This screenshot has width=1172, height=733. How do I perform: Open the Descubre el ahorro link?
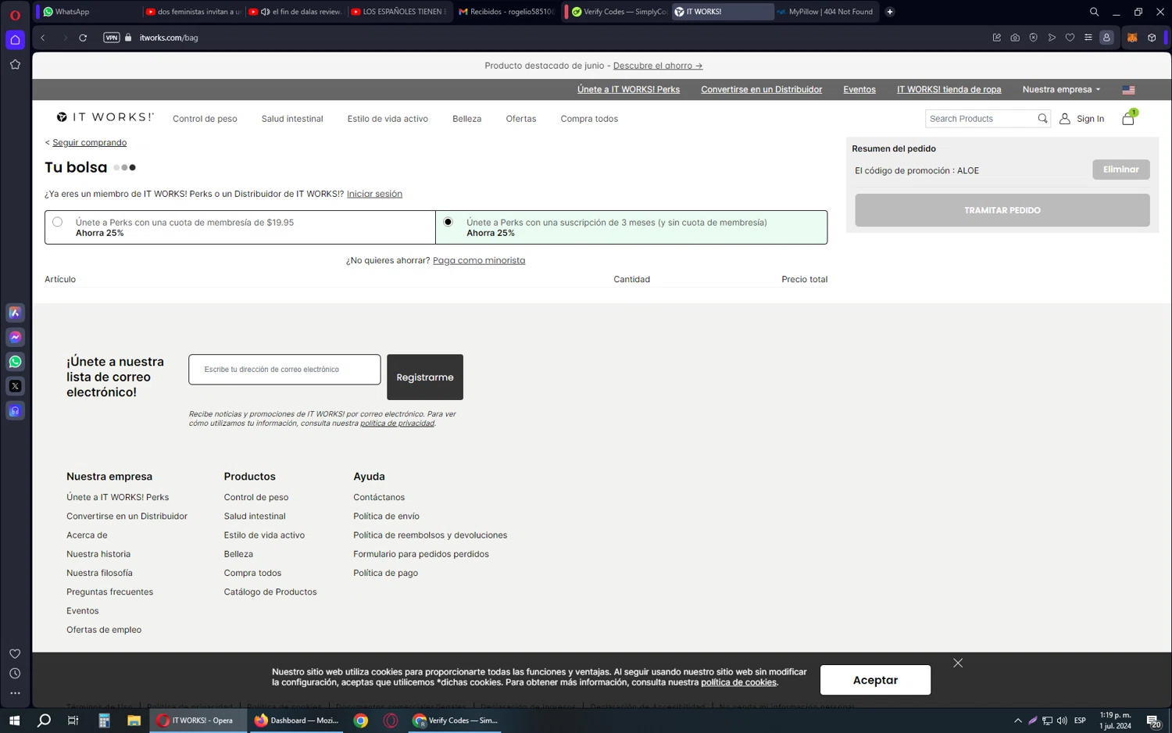click(658, 66)
